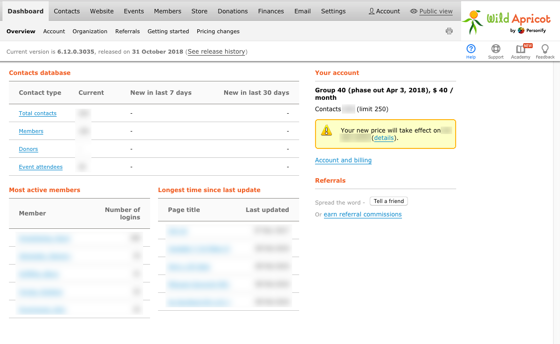Open the Academy icon

pos(520,49)
